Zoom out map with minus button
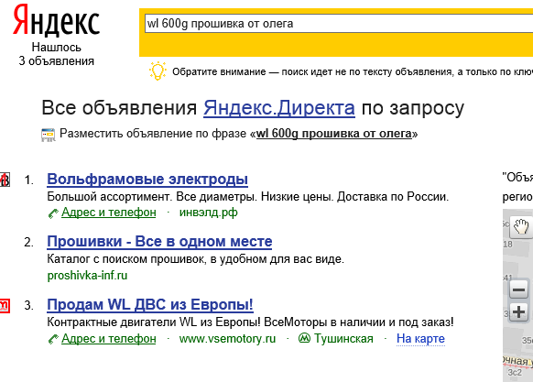 click(x=518, y=289)
